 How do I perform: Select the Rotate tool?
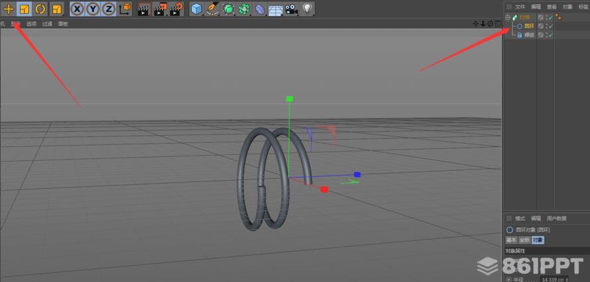click(x=40, y=9)
